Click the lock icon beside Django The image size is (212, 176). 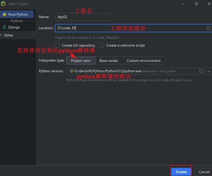pyautogui.click(x=4, y=27)
